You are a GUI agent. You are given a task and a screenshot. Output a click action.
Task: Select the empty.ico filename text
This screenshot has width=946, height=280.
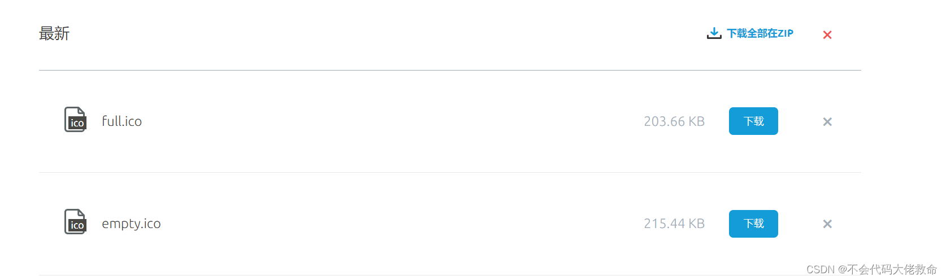pos(131,224)
